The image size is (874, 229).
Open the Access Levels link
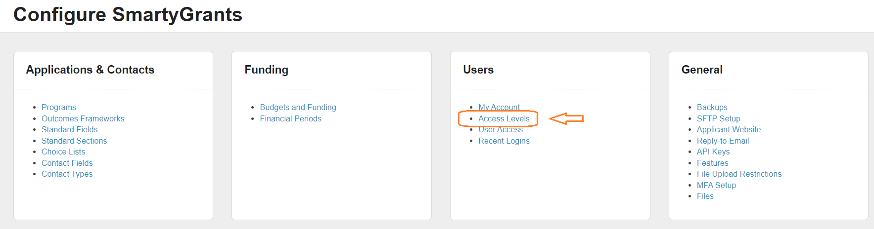(504, 118)
